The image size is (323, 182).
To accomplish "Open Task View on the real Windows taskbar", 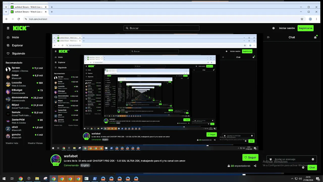I will pyautogui.click(x=12, y=179).
